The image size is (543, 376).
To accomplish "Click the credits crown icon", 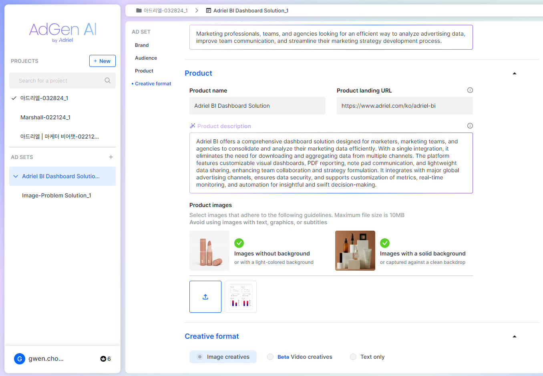I will 103,359.
